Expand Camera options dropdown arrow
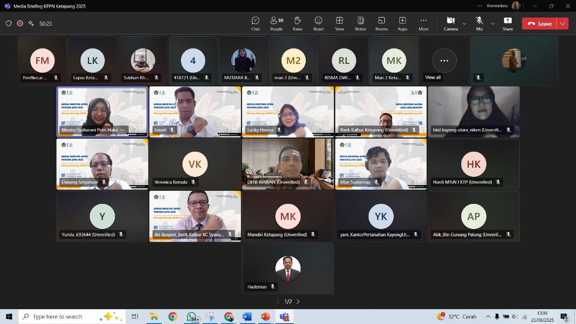Image resolution: width=576 pixels, height=324 pixels. pyautogui.click(x=464, y=23)
